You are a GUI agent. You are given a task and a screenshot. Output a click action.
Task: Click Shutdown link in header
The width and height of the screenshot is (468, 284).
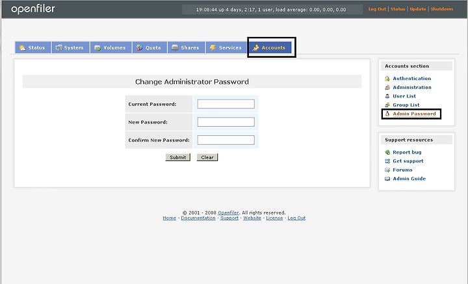(442, 9)
